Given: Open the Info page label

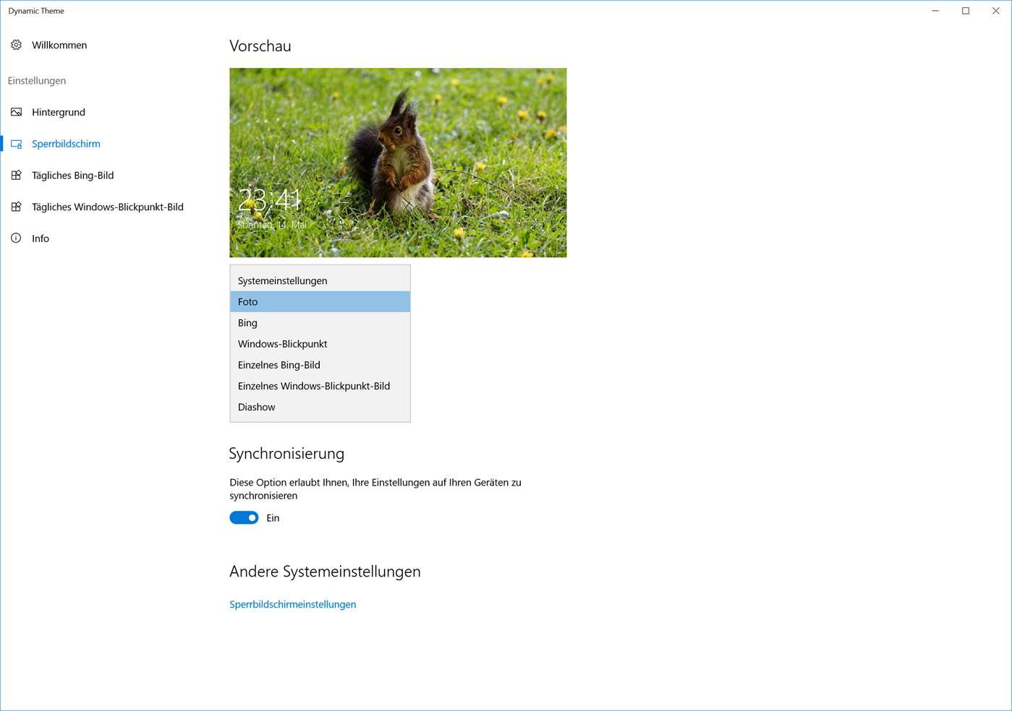Looking at the screenshot, I should pos(41,238).
